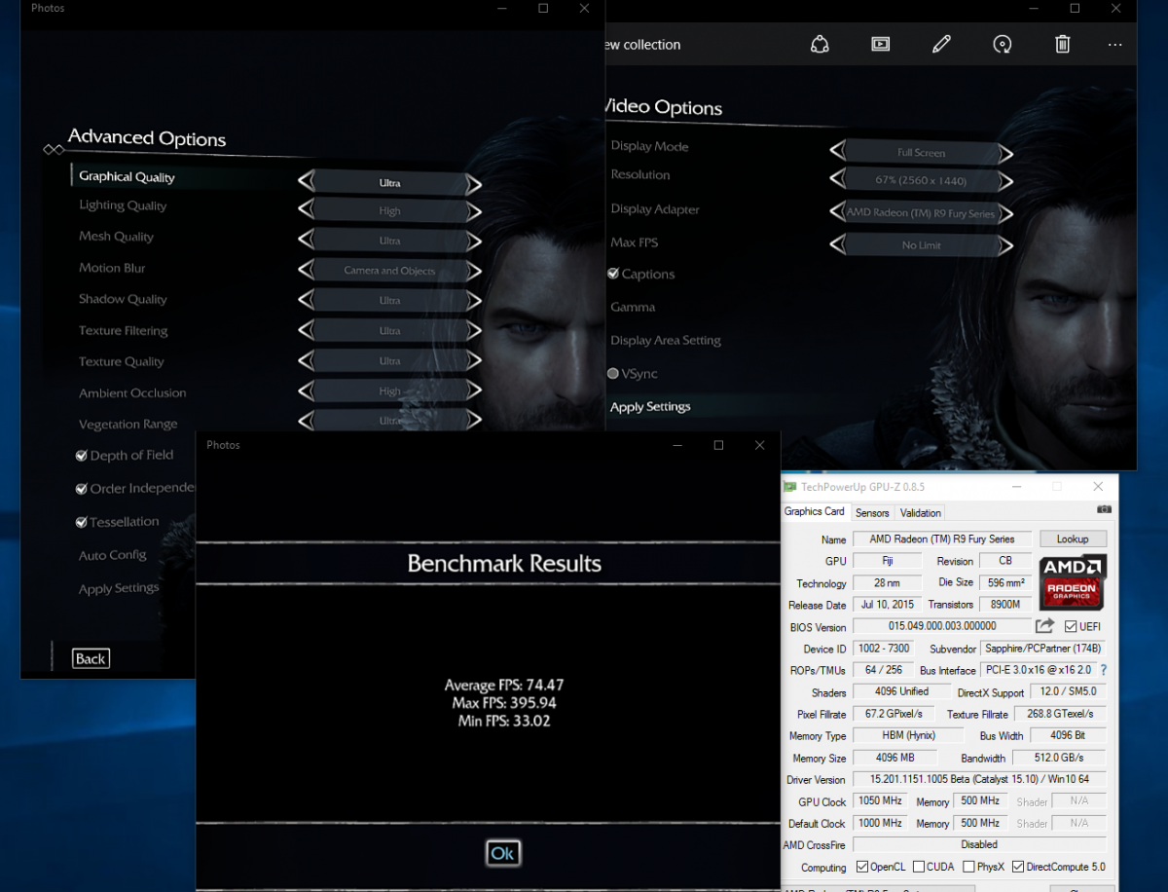Screen dimensions: 1168x892
Task: Click the Bus Interface question mark in GPU-Z
Action: pos(1104,670)
